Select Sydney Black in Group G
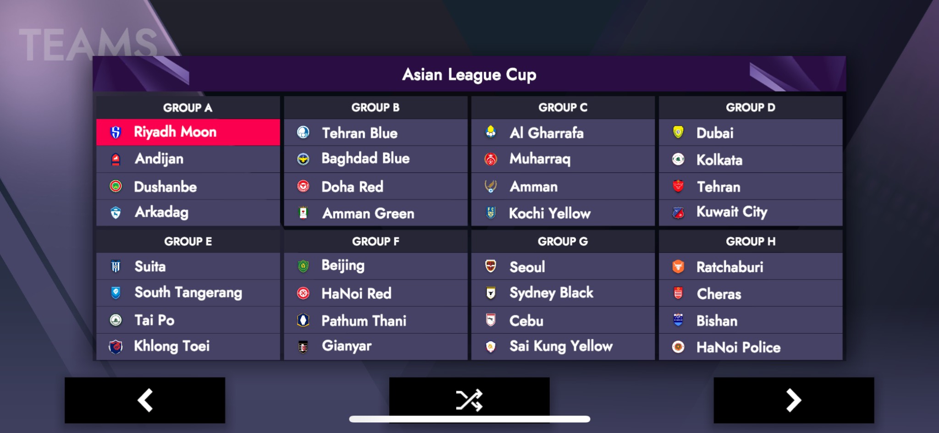 pyautogui.click(x=551, y=293)
